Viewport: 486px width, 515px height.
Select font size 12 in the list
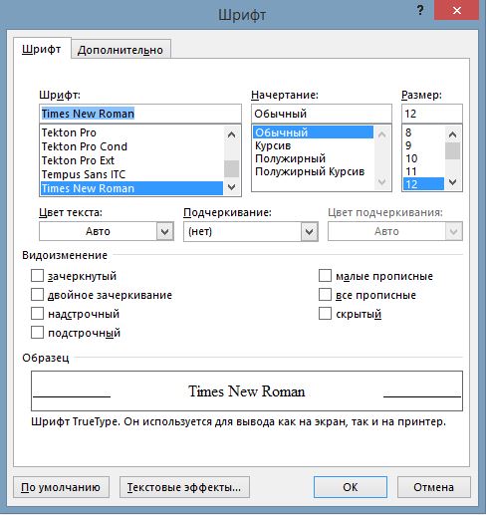coord(423,184)
